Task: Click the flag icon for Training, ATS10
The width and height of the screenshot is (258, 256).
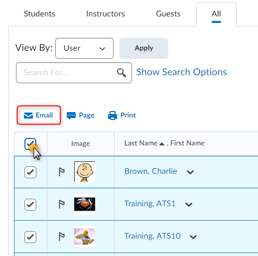Action: [x=61, y=237]
